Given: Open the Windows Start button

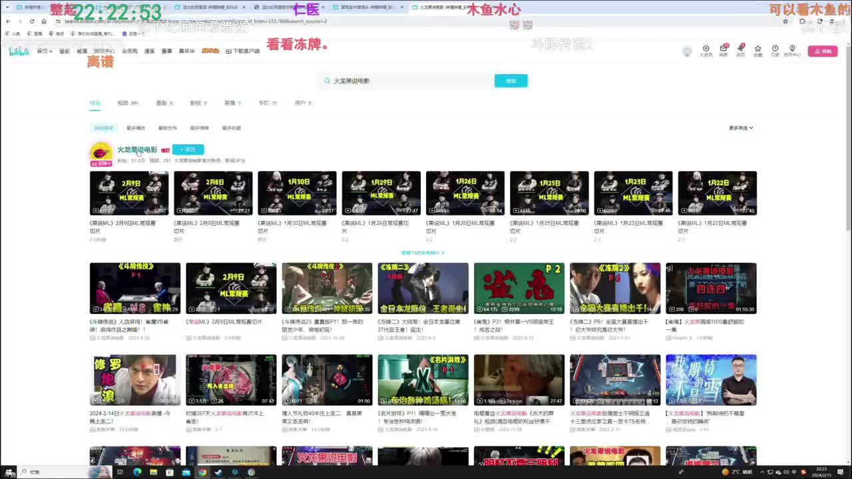Looking at the screenshot, I should 9,472.
